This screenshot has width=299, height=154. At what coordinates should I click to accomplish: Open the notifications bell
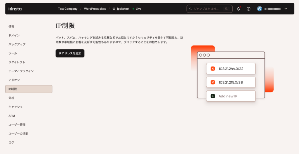pos(238,9)
